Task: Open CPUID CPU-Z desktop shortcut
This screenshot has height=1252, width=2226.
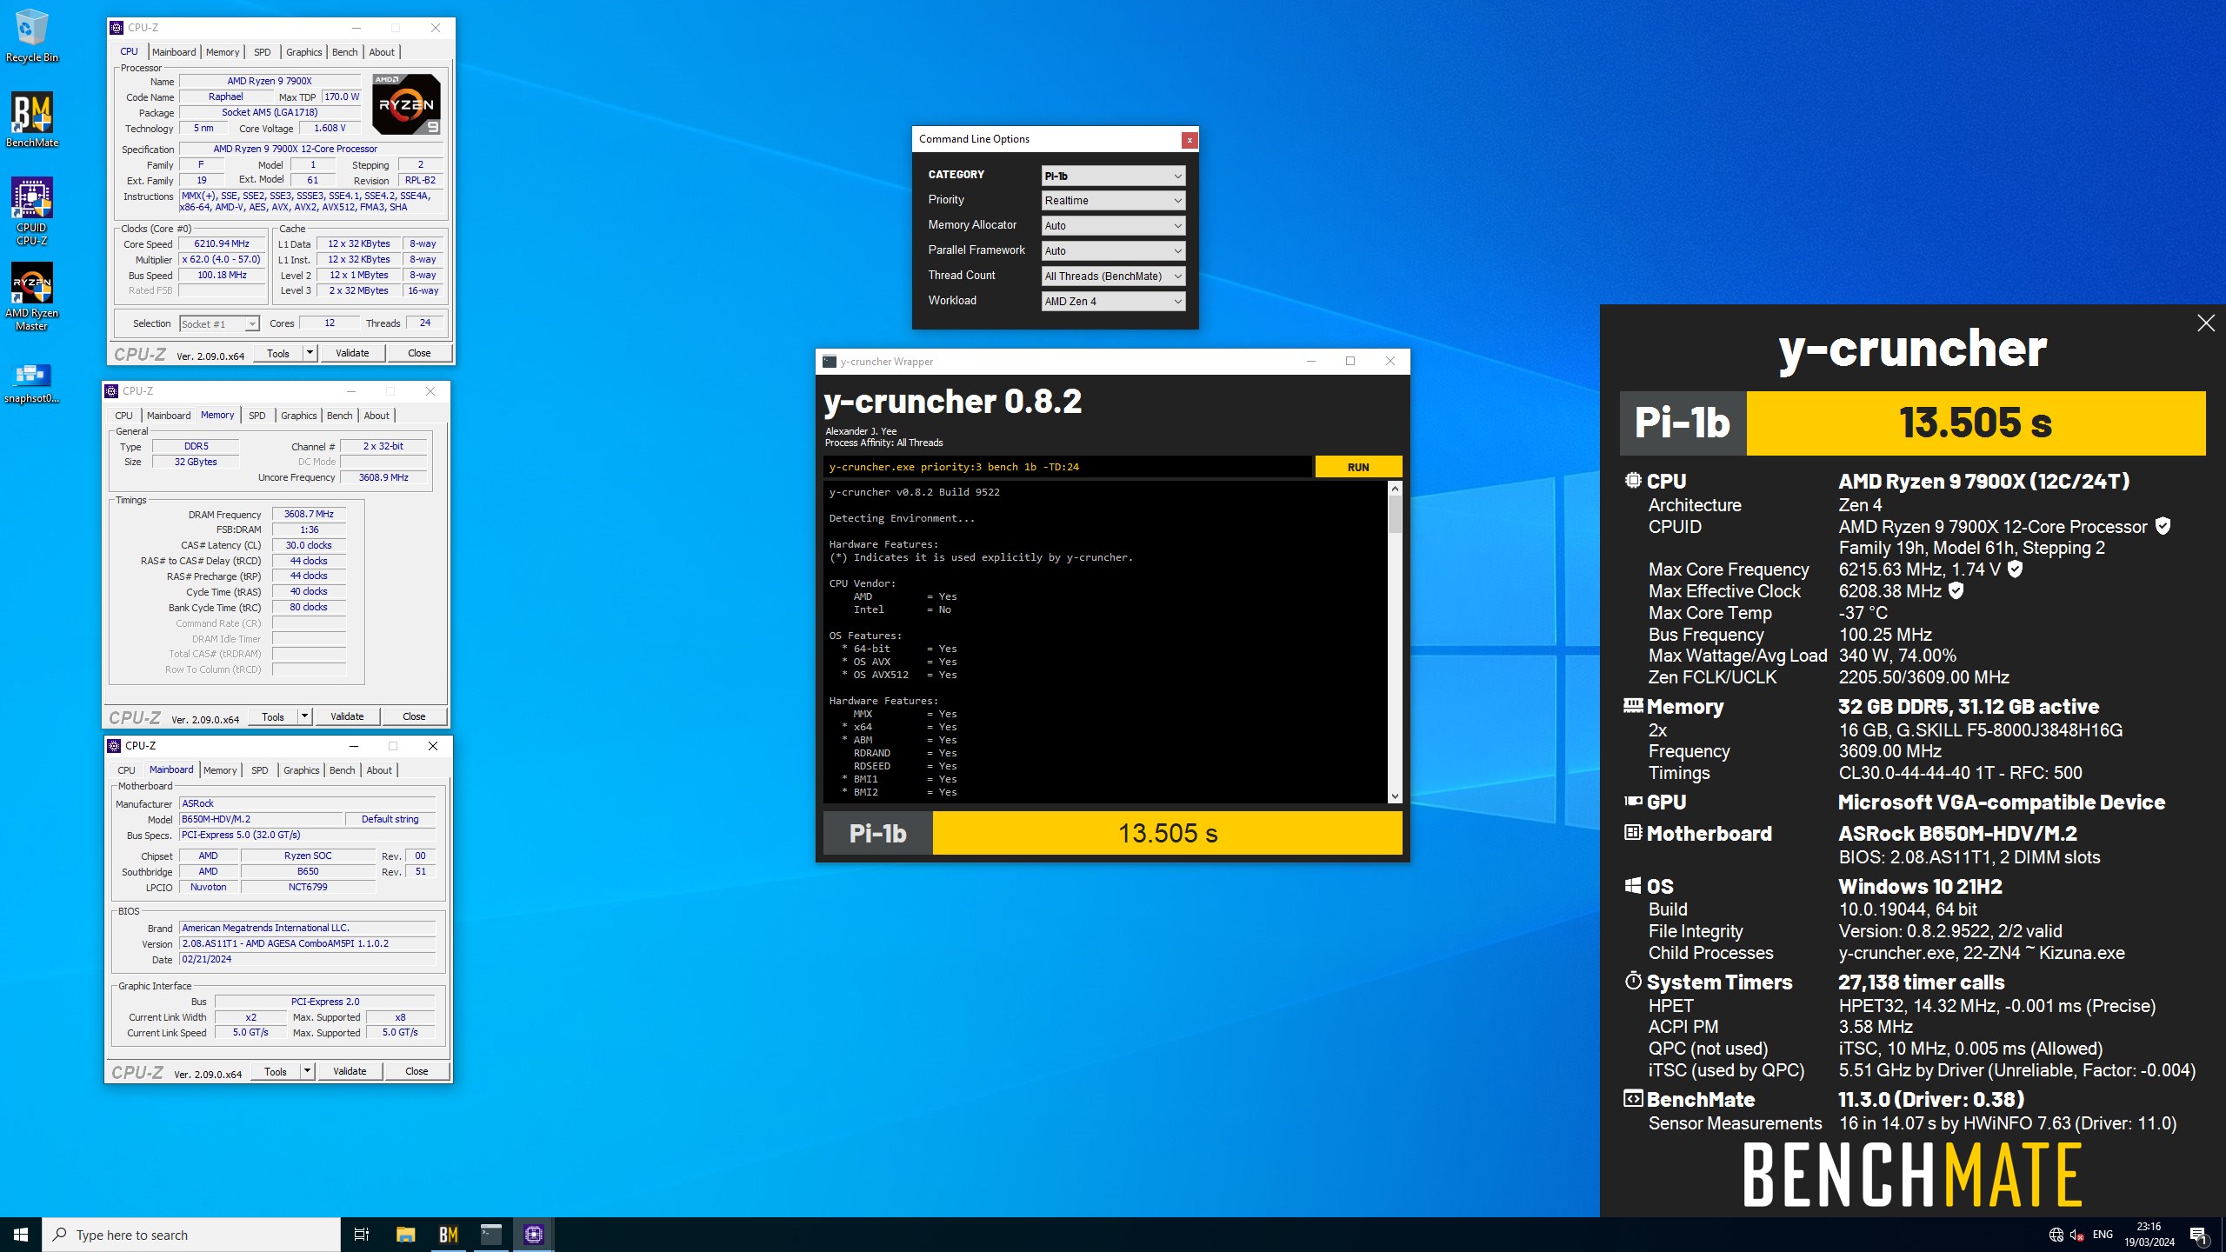Action: click(32, 211)
